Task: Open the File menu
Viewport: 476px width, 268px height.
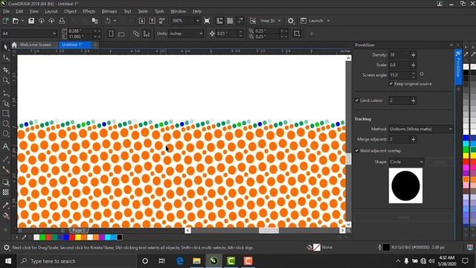Action: pos(6,11)
